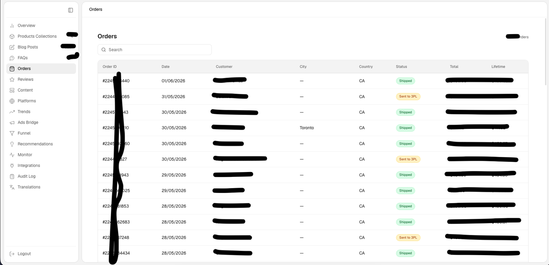Click Sent to 3PL badge on 31/05/2026 row
Image resolution: width=549 pixels, height=265 pixels.
click(408, 96)
